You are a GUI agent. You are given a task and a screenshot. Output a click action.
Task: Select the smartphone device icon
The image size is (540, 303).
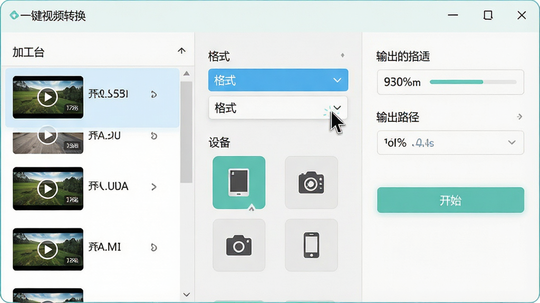(x=311, y=245)
